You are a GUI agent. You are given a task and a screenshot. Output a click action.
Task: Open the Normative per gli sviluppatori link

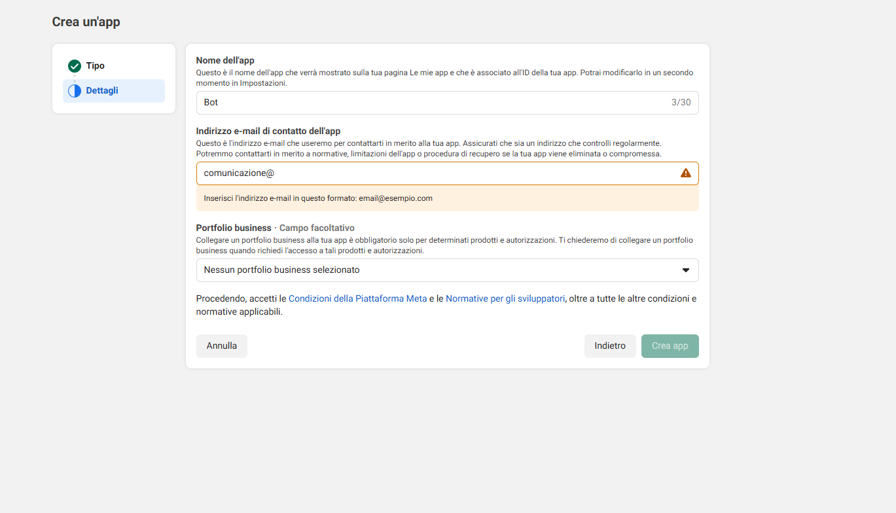tap(505, 298)
